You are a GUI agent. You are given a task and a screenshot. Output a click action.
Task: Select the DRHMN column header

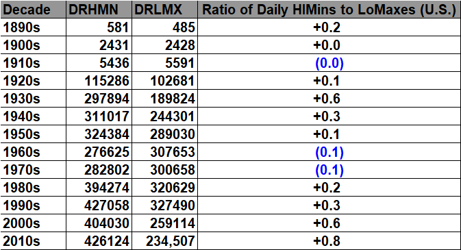(x=99, y=10)
